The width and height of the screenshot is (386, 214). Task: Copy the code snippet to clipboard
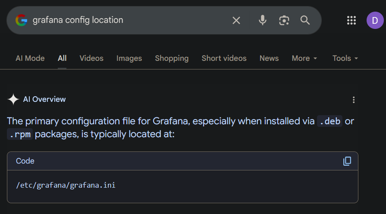tap(347, 161)
